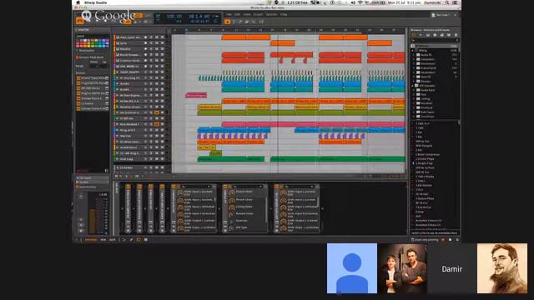Open the Create menu
534x300 pixels.
click(258, 15)
